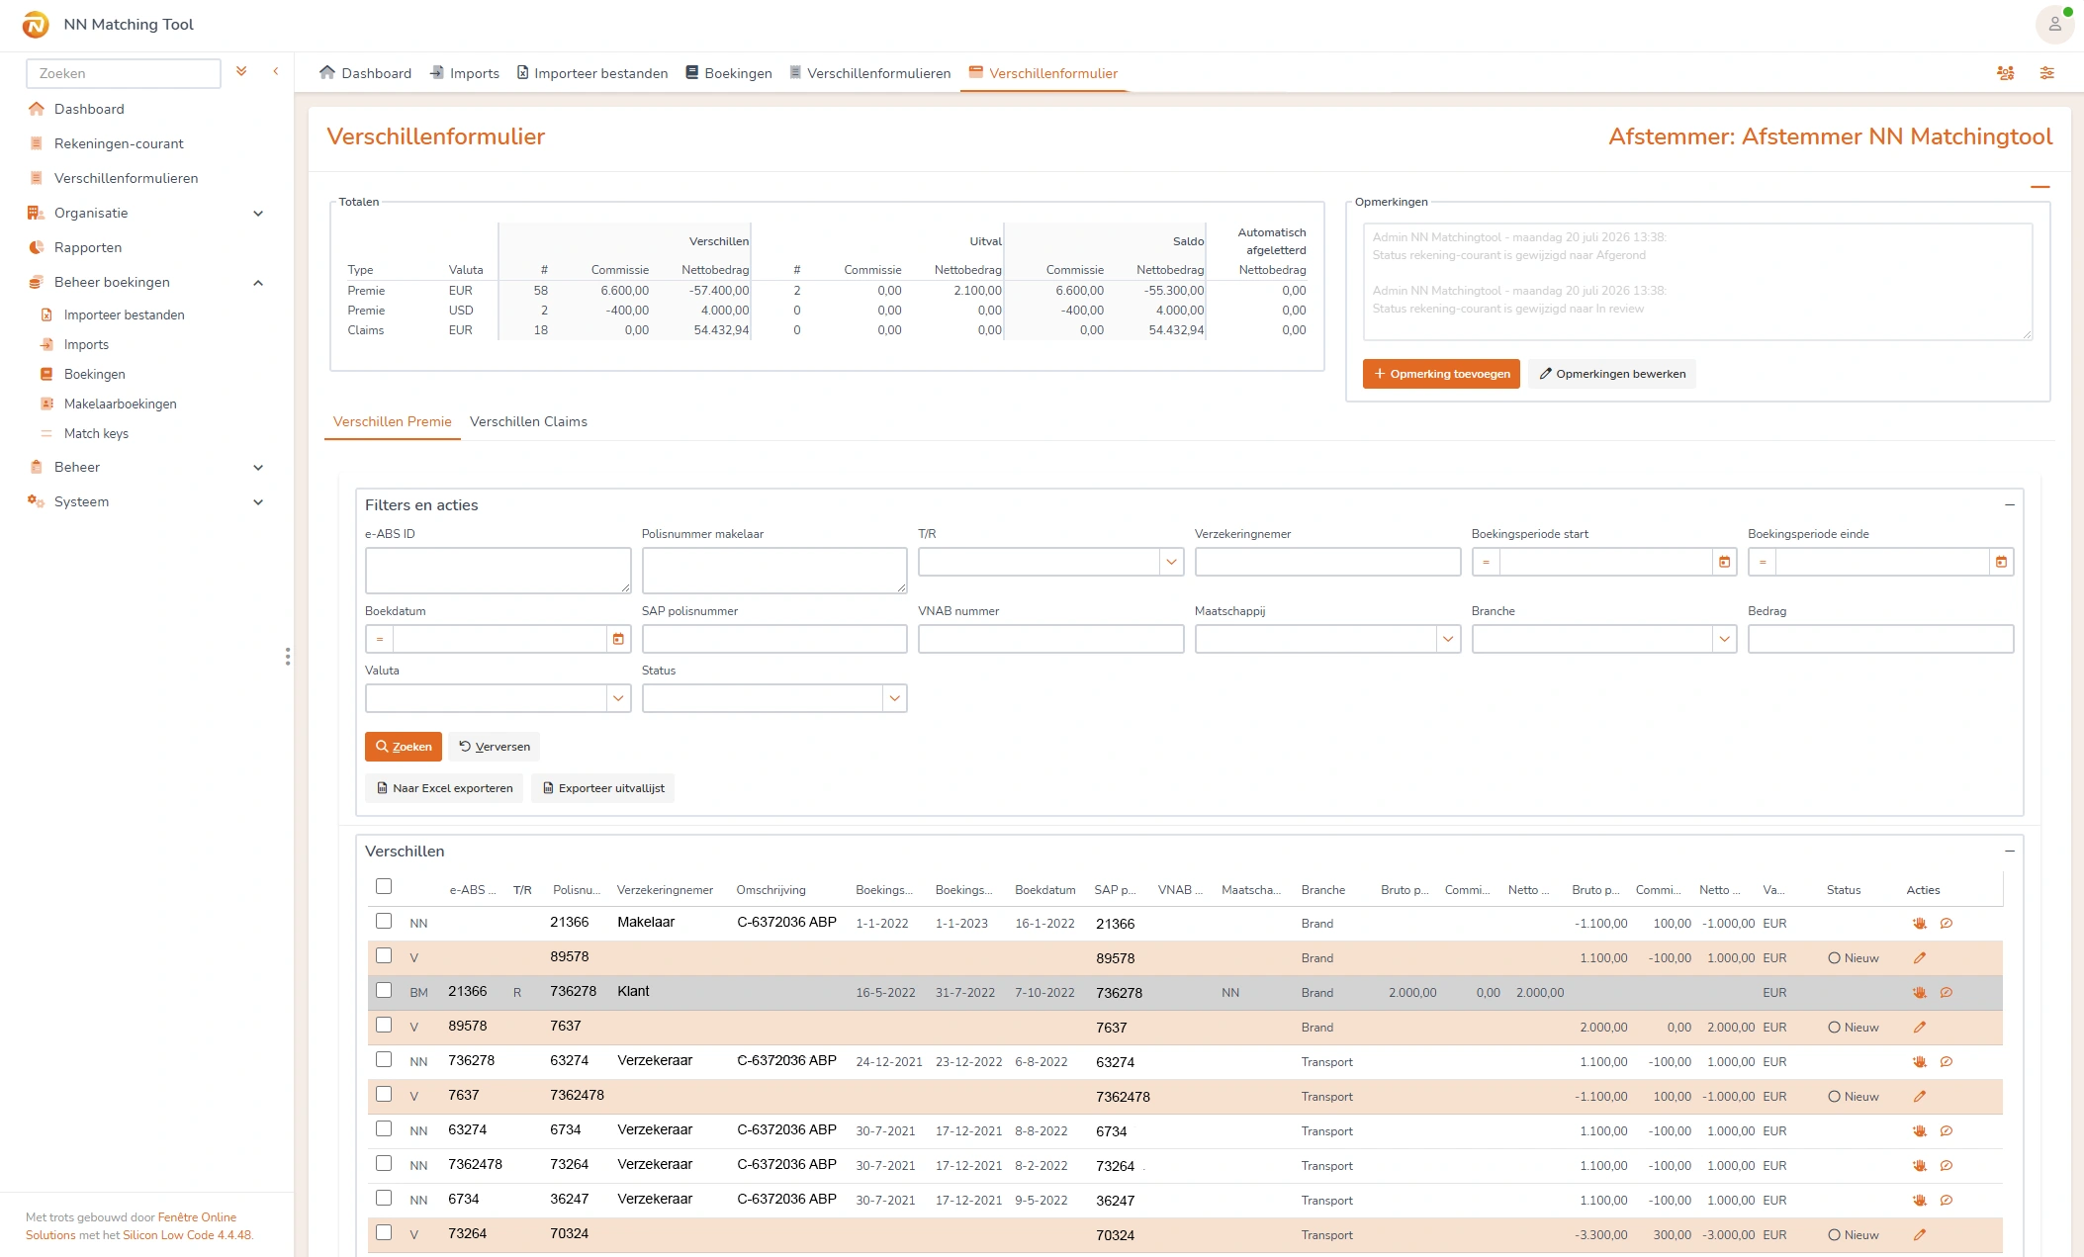This screenshot has height=1257, width=2084.
Task: Edit the row with polis 7637
Action: tap(1919, 1027)
